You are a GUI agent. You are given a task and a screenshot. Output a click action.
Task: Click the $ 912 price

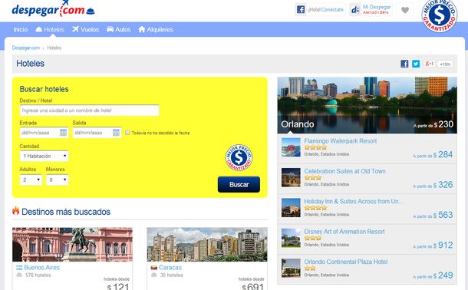point(443,246)
